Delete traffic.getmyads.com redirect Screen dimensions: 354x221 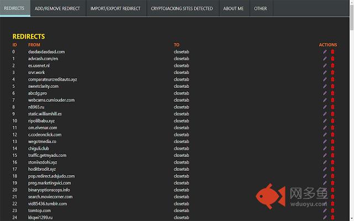(x=332, y=155)
